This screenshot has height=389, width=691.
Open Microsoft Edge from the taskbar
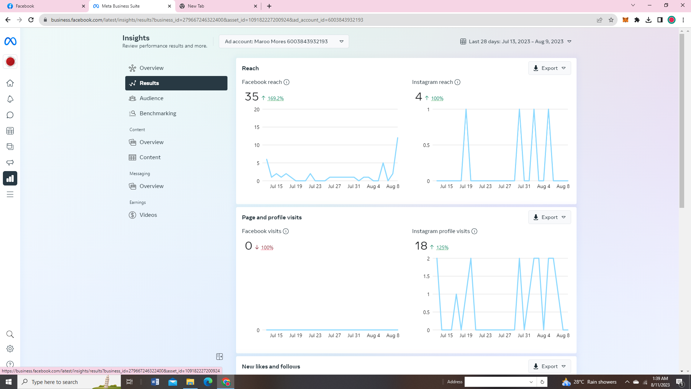pyautogui.click(x=208, y=382)
